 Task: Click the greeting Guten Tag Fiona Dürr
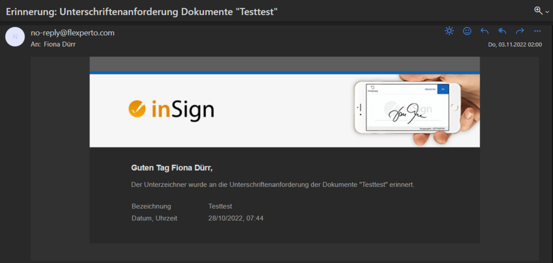pyautogui.click(x=172, y=168)
